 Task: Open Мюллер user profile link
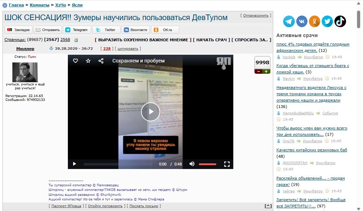click(x=25, y=49)
